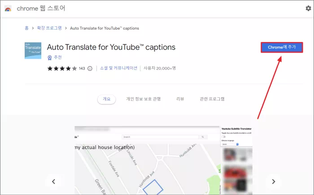
Task: Click the Search field in preview screenshot
Action: click(x=160, y=137)
